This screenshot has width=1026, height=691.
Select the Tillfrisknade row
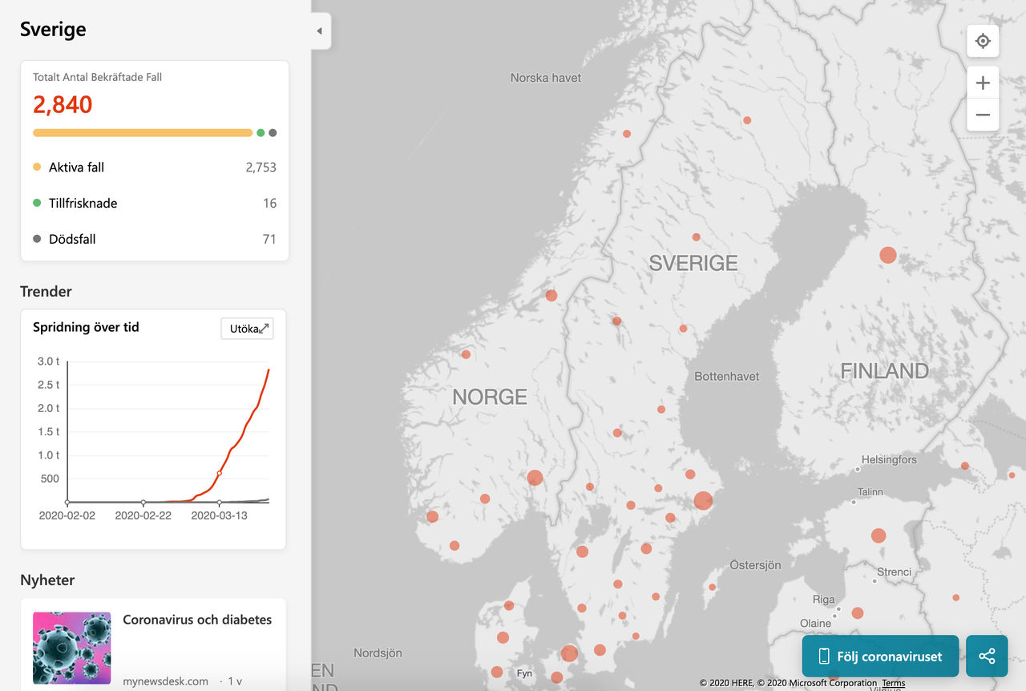[x=155, y=204]
